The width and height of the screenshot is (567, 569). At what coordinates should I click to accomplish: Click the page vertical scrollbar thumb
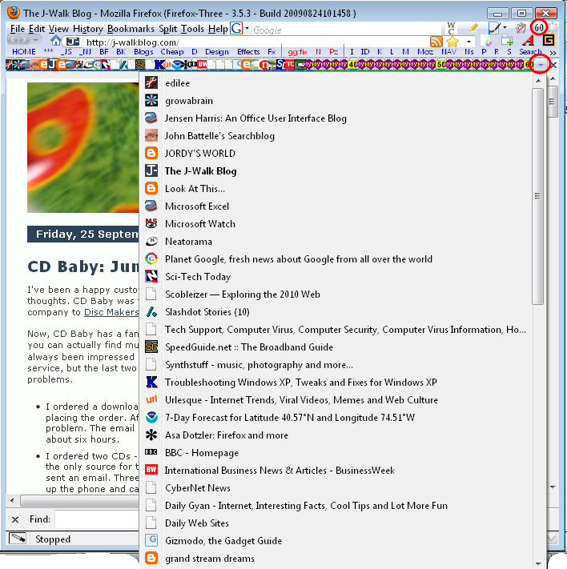(x=553, y=102)
